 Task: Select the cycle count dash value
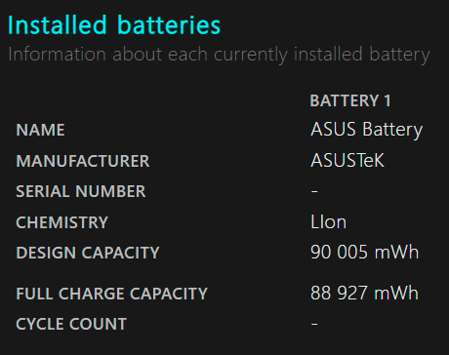[314, 324]
